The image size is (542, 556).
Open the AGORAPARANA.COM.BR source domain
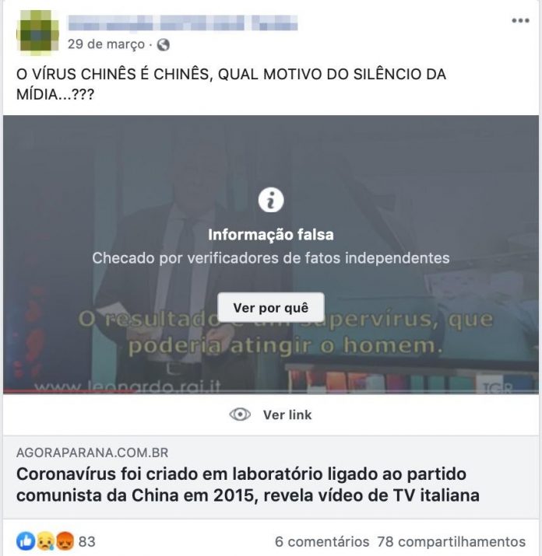pyautogui.click(x=93, y=453)
